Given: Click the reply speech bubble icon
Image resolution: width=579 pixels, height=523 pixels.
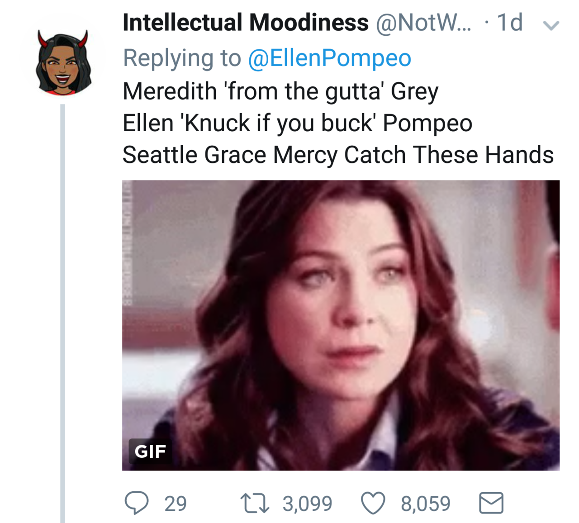Looking at the screenshot, I should 136,503.
